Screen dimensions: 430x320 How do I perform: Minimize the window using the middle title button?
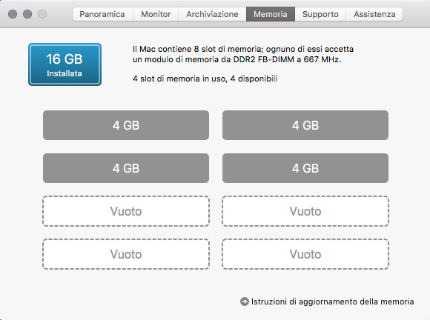pyautogui.click(x=27, y=14)
